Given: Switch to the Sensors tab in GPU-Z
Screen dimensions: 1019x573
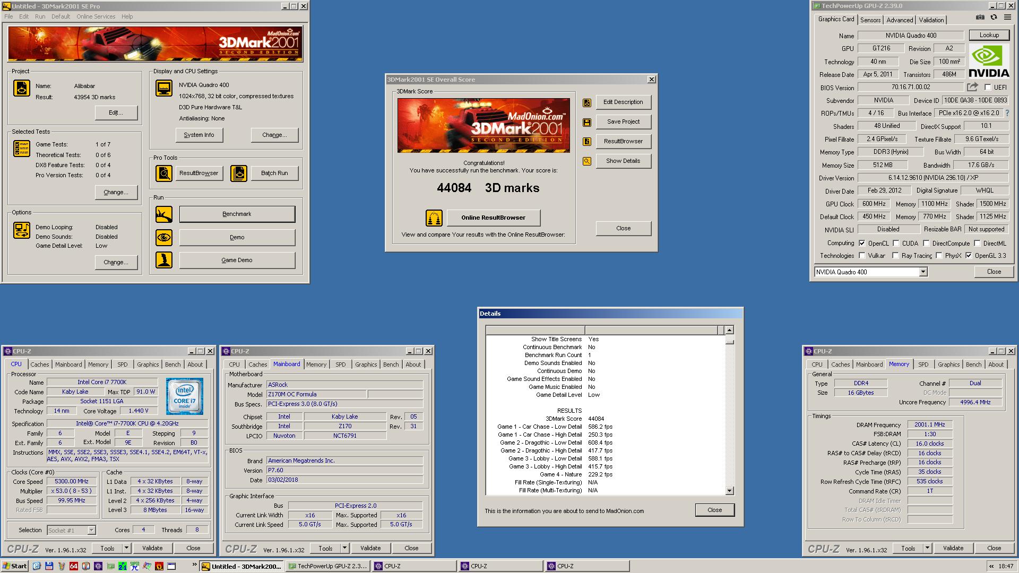Looking at the screenshot, I should pos(870,20).
